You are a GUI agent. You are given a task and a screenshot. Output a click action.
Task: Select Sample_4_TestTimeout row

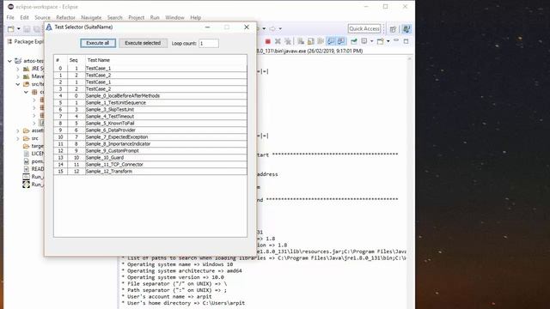pos(150,117)
